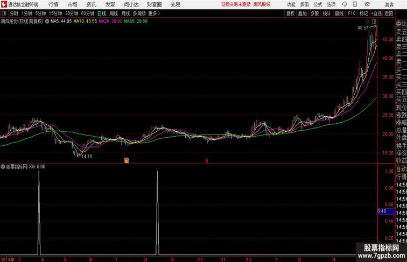Click the mobile phone icon
Viewport: 407px width, 262px height.
(x=355, y=4)
